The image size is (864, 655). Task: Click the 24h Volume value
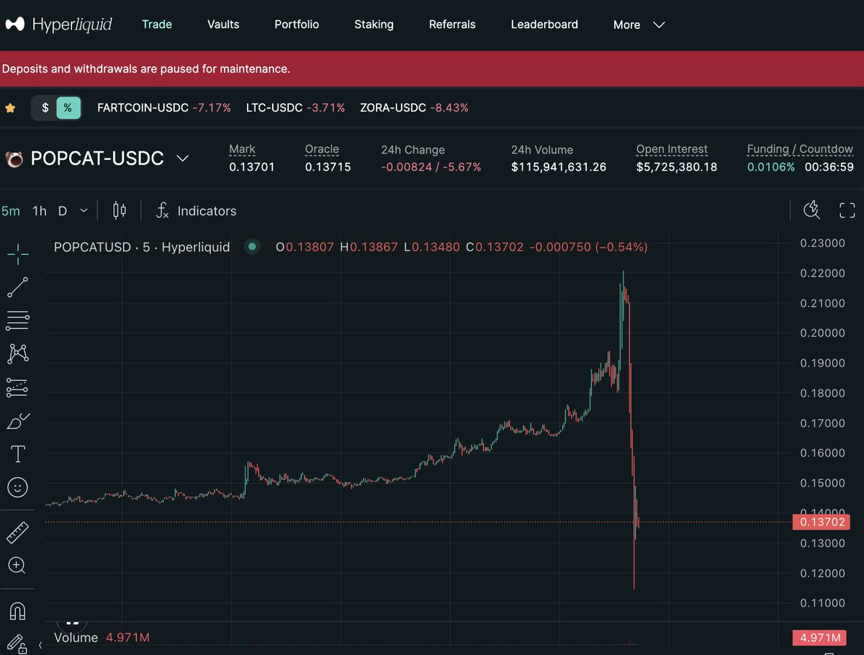tap(559, 167)
